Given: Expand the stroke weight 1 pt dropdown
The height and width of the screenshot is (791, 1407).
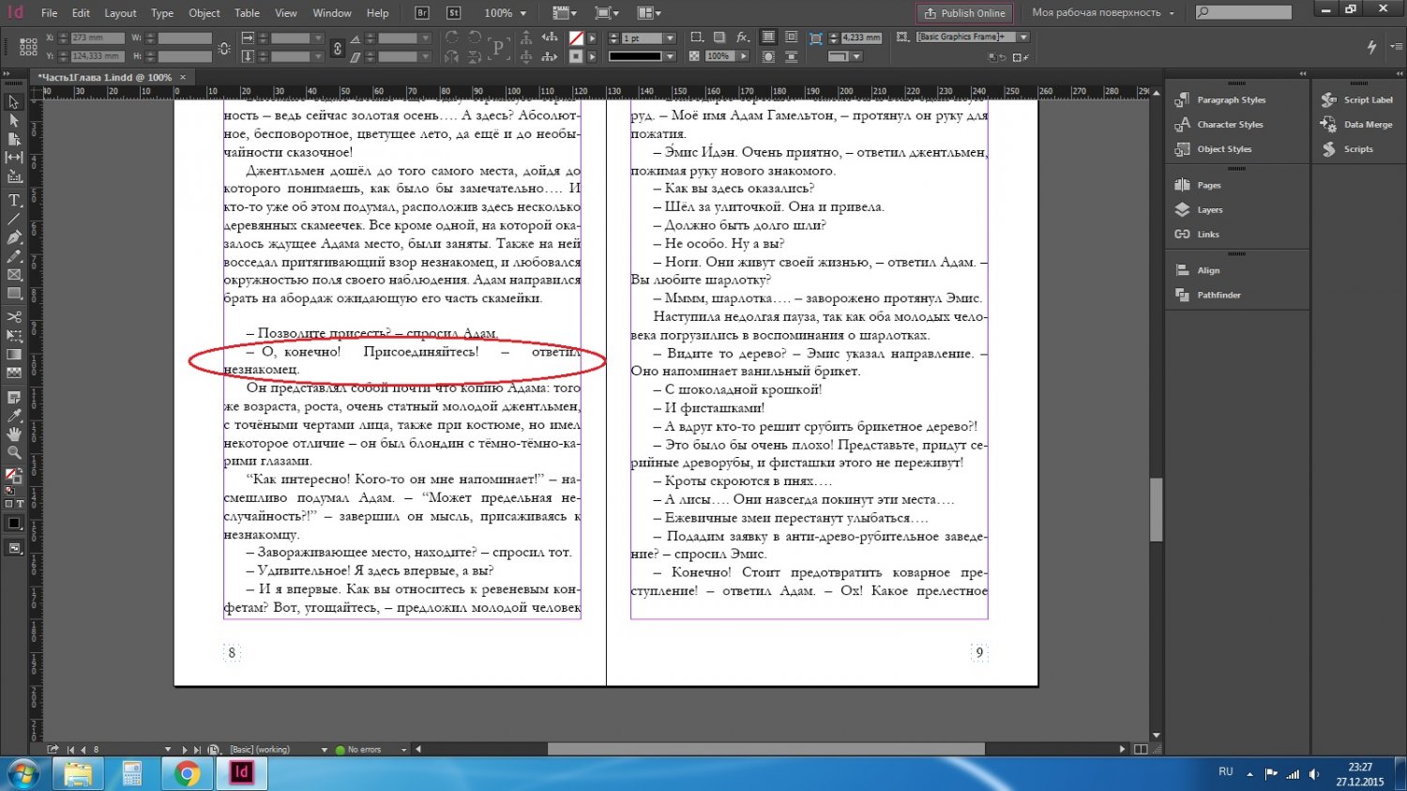Looking at the screenshot, I should tap(670, 38).
